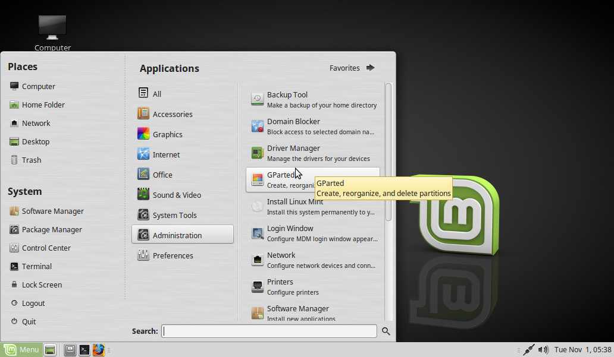The height and width of the screenshot is (357, 614).
Task: Select the Accessories category
Action: coord(172,114)
